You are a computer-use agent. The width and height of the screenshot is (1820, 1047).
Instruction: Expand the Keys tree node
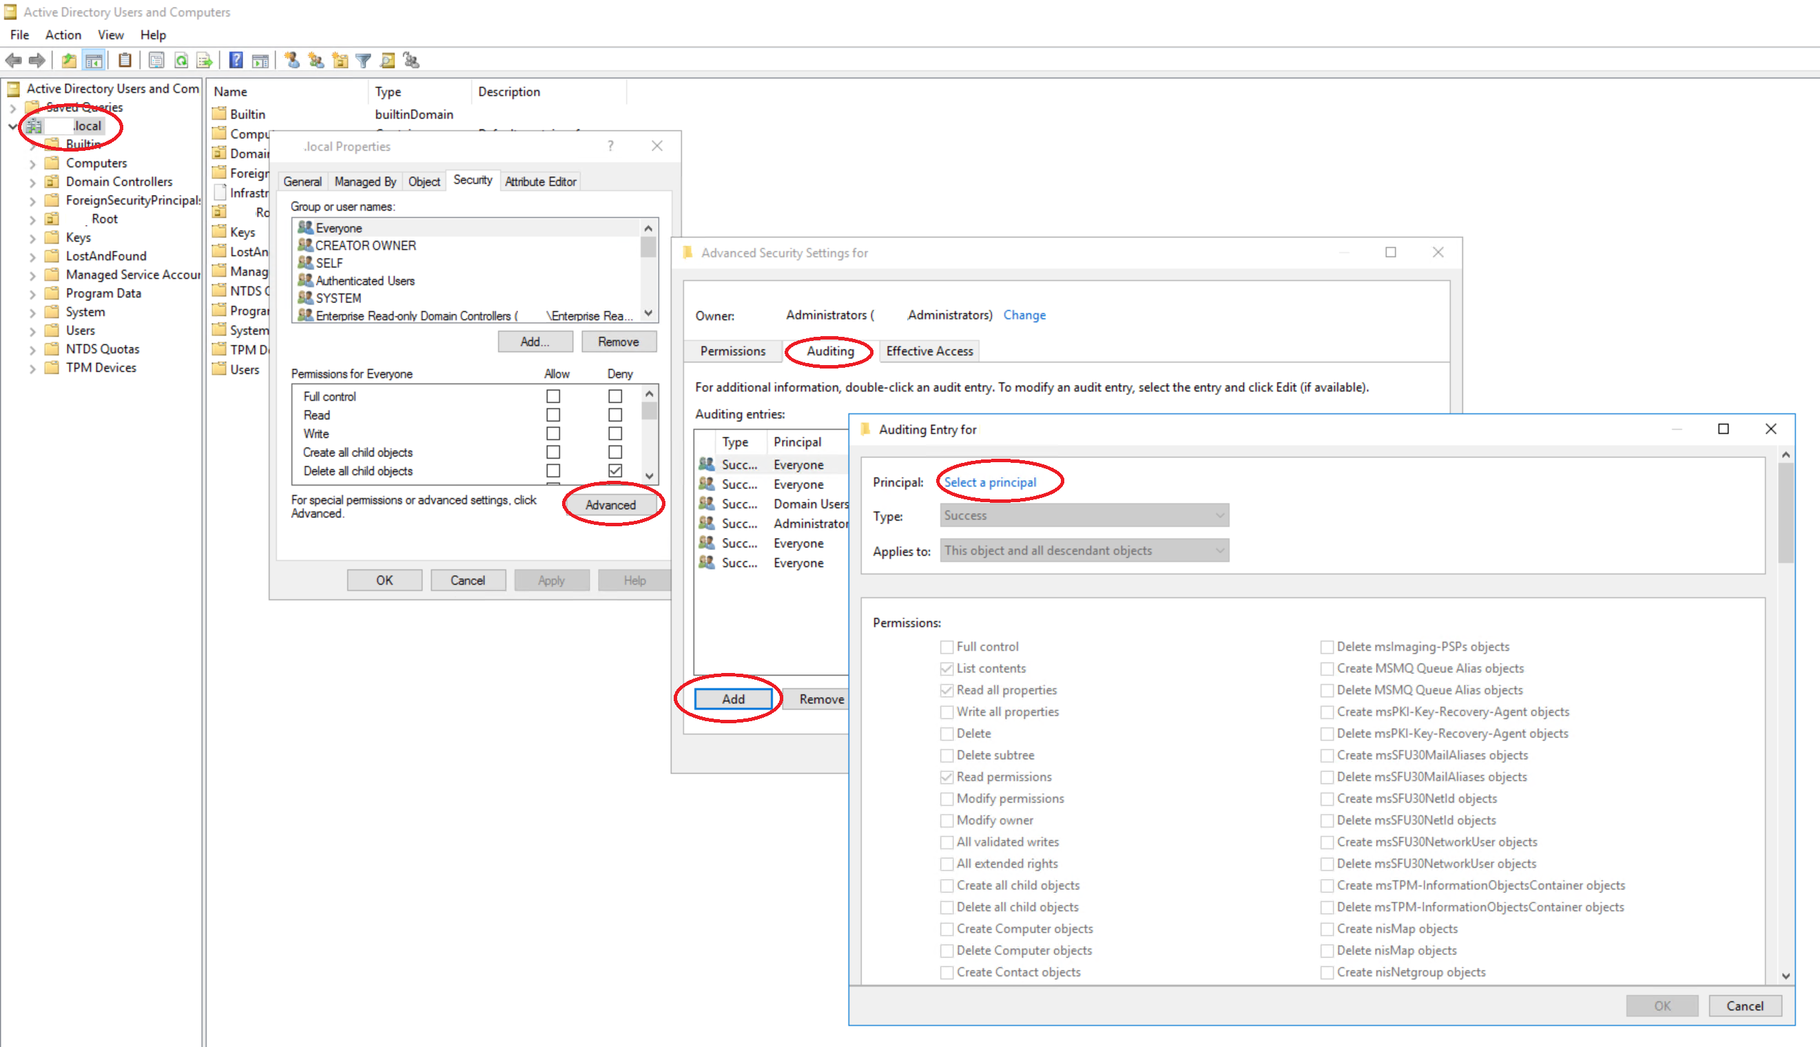[32, 238]
